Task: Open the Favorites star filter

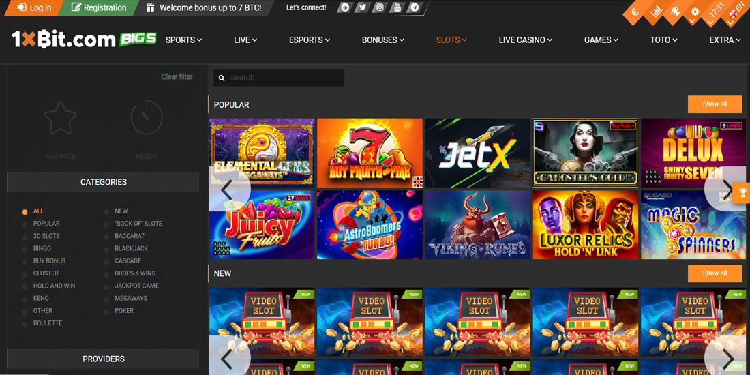Action: [x=60, y=118]
